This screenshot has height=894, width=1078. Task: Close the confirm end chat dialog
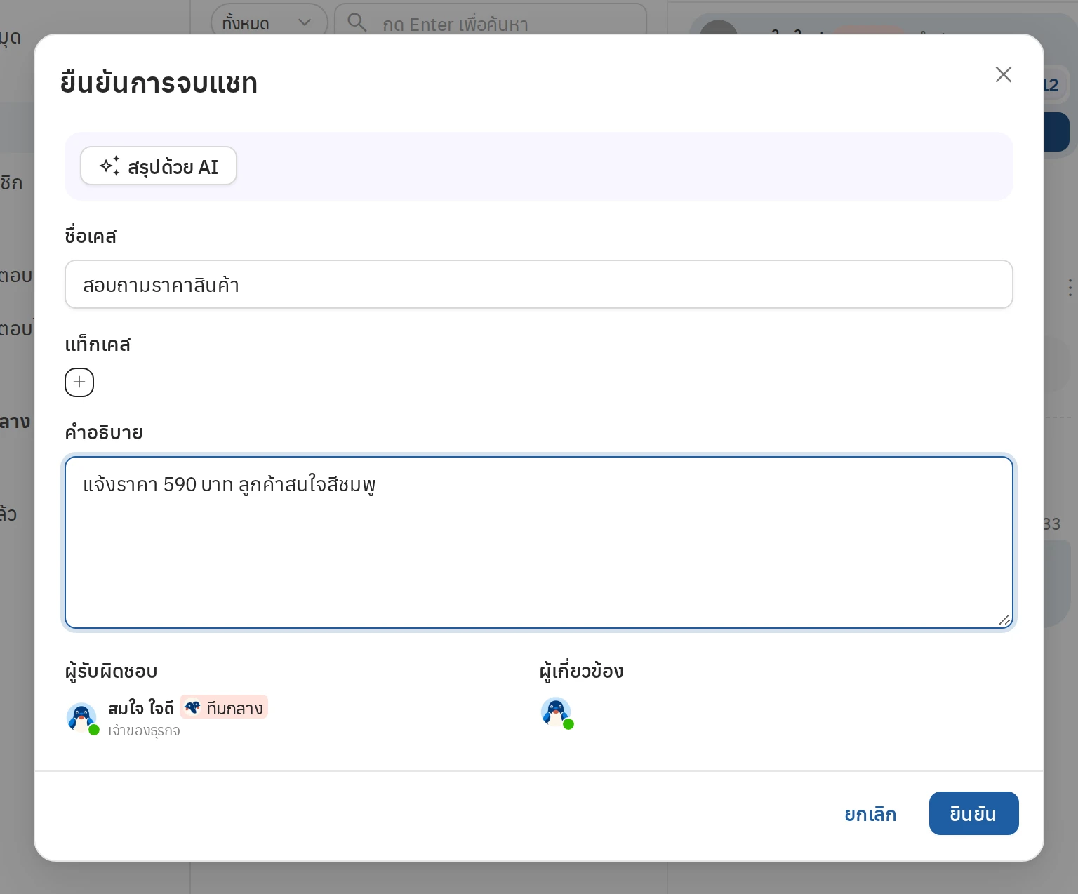click(x=1003, y=74)
